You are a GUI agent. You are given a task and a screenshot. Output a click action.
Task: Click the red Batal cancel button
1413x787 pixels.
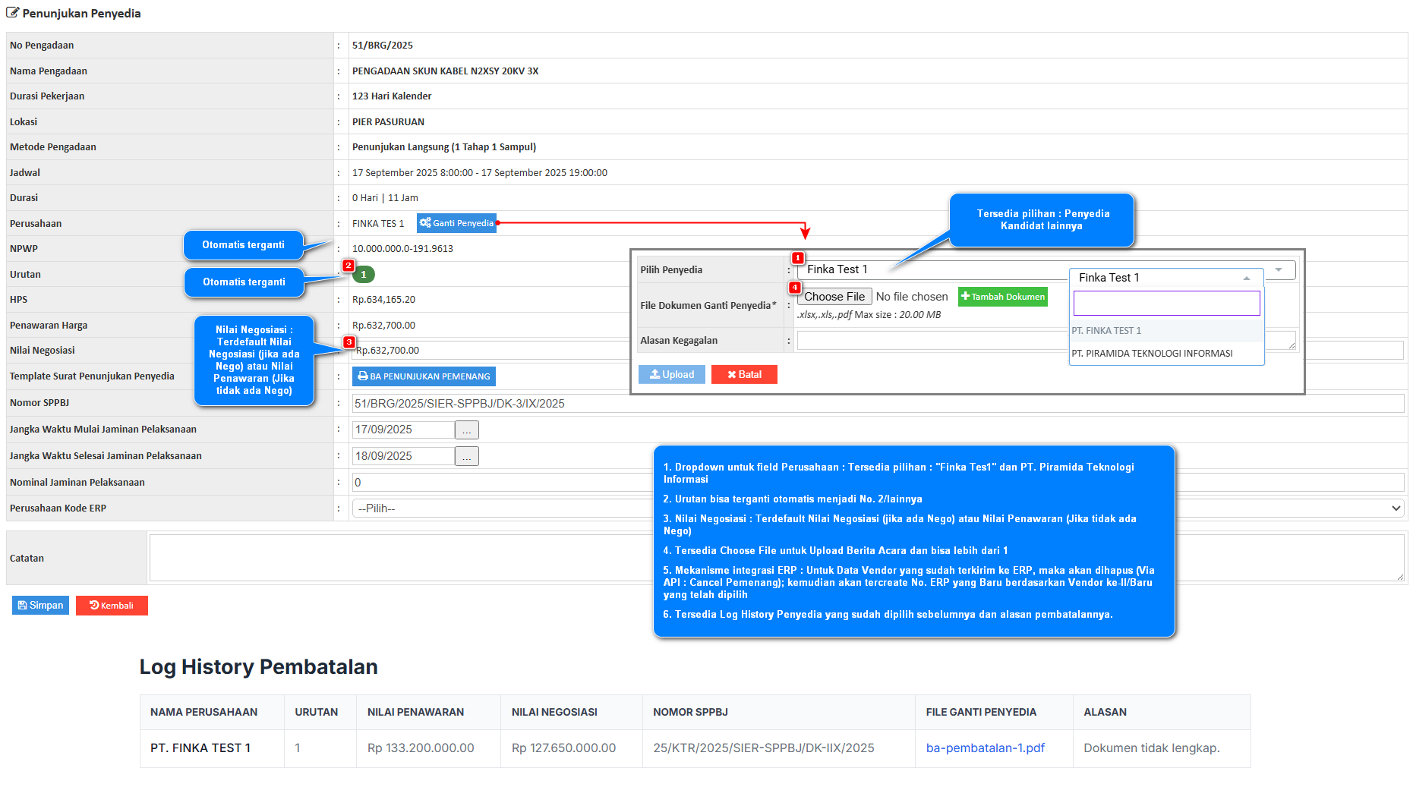coord(744,375)
